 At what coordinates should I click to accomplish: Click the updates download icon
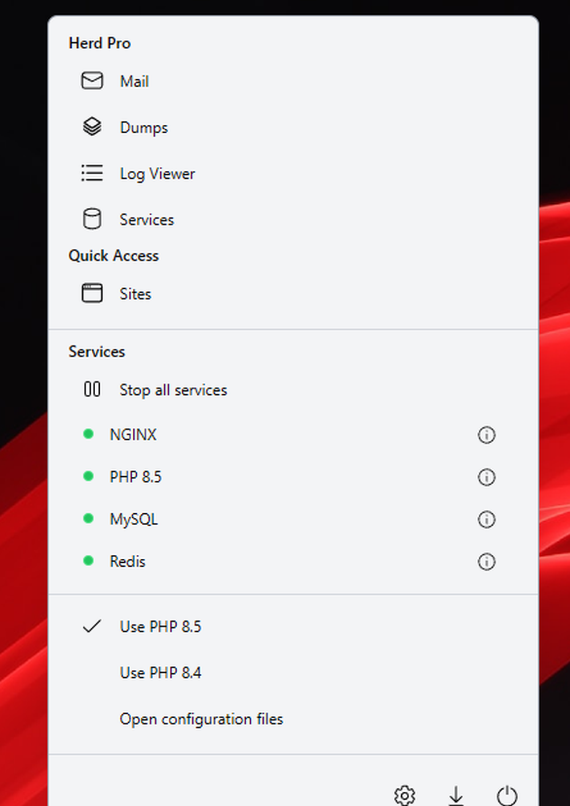(x=455, y=795)
